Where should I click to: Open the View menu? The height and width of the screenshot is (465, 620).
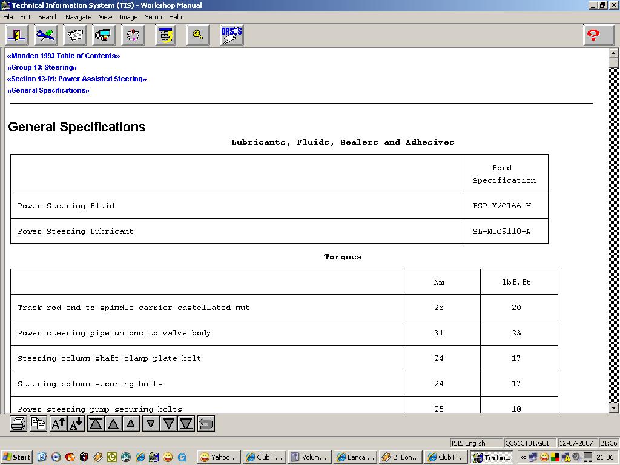click(105, 17)
